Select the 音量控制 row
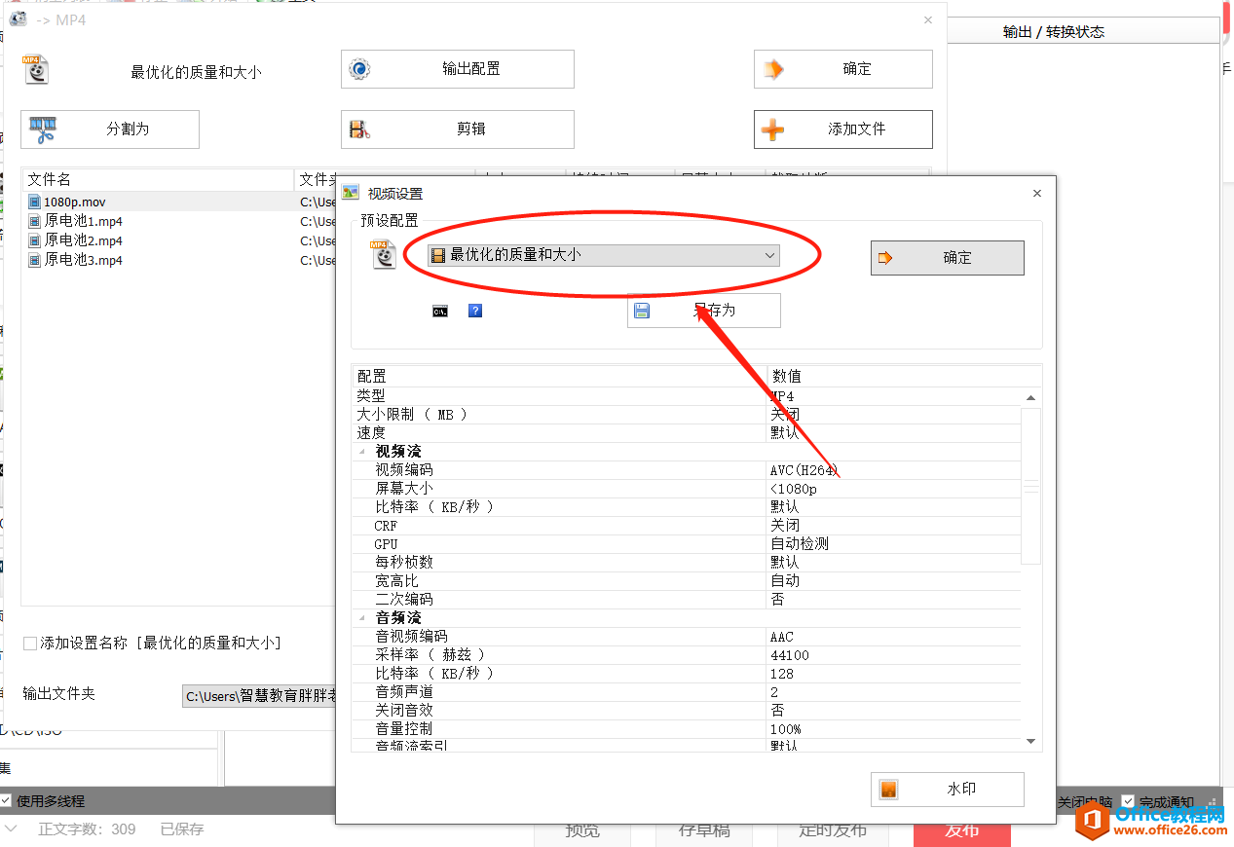The height and width of the screenshot is (847, 1234). 687,729
